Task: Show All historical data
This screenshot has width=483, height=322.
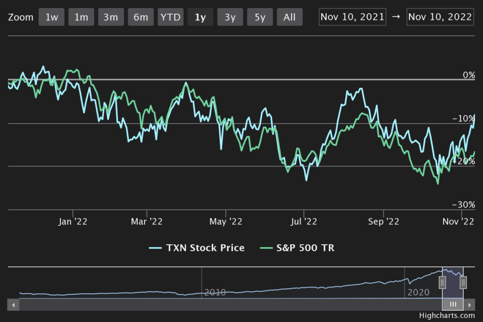Action: click(290, 17)
